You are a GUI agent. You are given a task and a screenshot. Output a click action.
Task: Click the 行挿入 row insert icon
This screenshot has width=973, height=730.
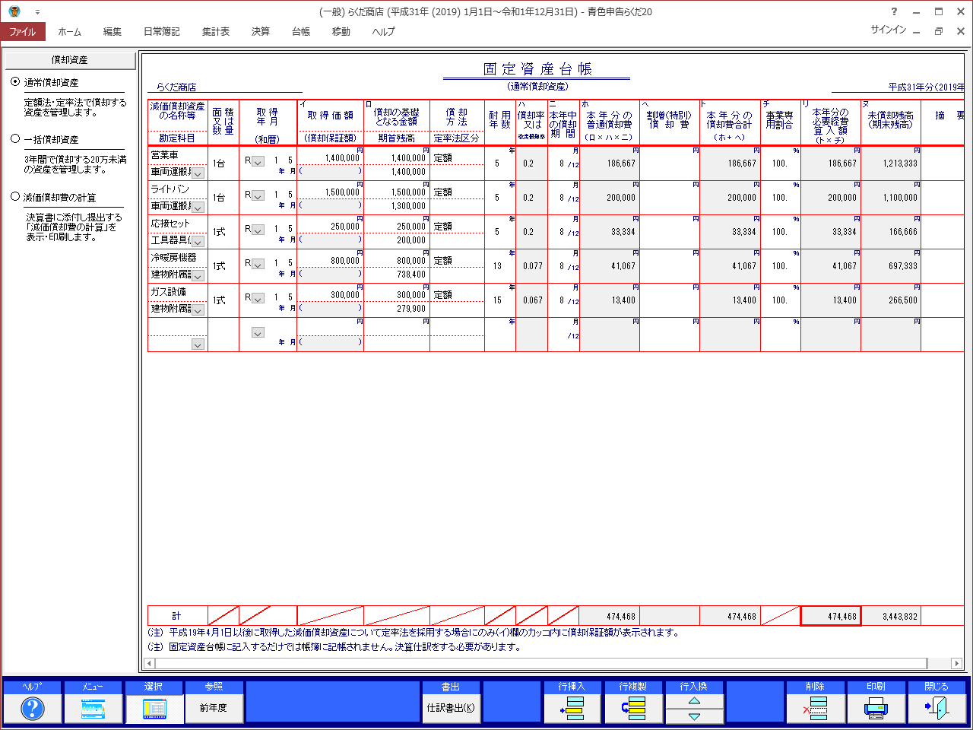click(572, 708)
